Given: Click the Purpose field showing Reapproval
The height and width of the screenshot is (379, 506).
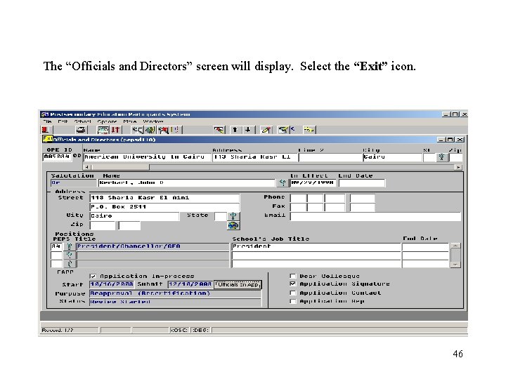Looking at the screenshot, I should (x=175, y=293).
